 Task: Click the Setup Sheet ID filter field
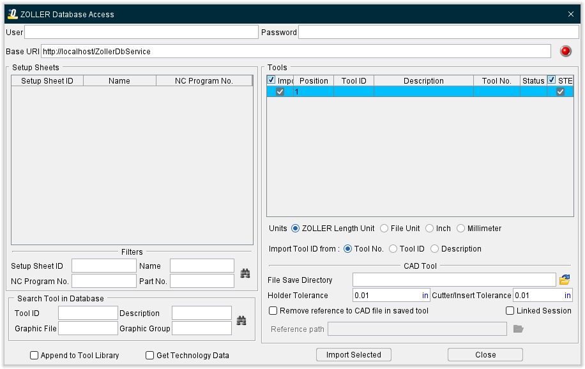pos(104,266)
